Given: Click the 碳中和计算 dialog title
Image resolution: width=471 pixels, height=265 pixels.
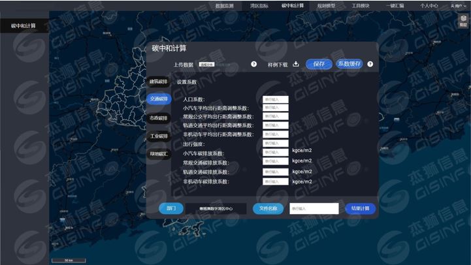Looking at the screenshot, I should (x=169, y=48).
